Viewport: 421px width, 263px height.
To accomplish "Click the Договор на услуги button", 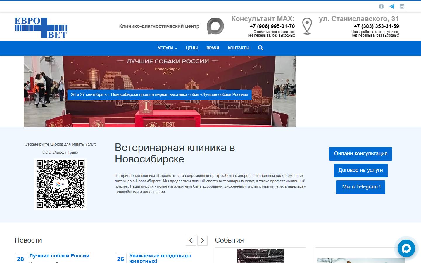I will pyautogui.click(x=360, y=170).
